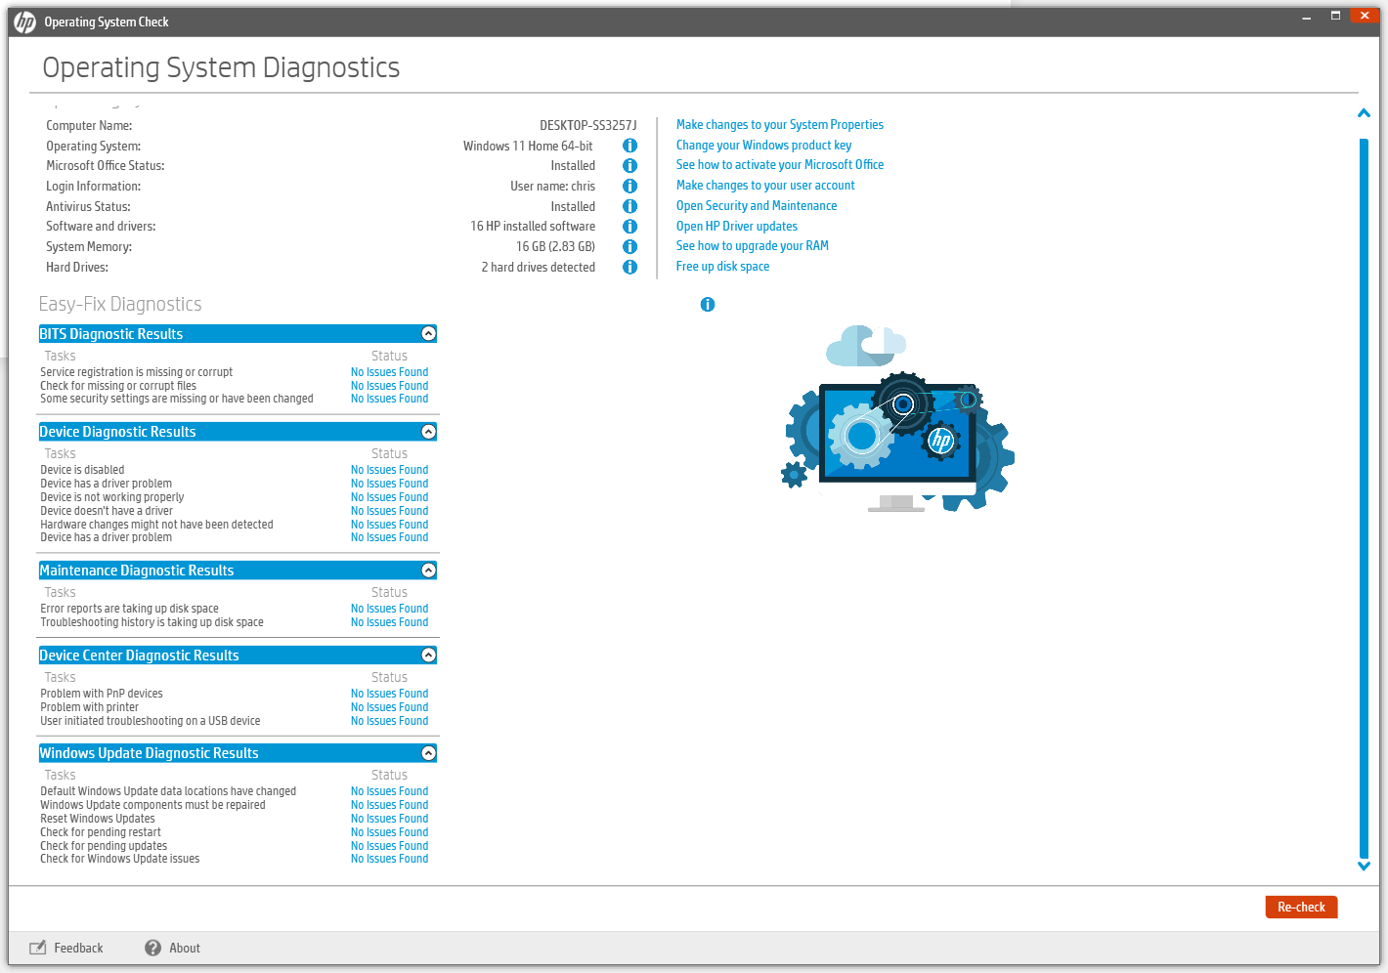Click info icon for Login Information row
The height and width of the screenshot is (973, 1388).
pyautogui.click(x=629, y=186)
